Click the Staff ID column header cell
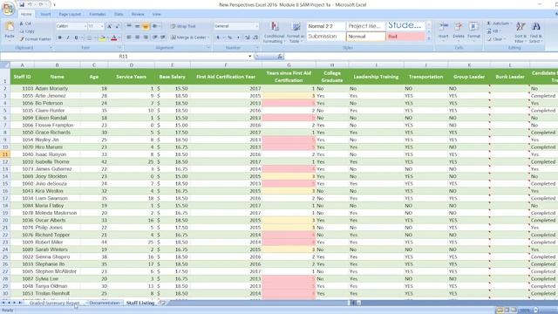The image size is (558, 314). click(22, 77)
